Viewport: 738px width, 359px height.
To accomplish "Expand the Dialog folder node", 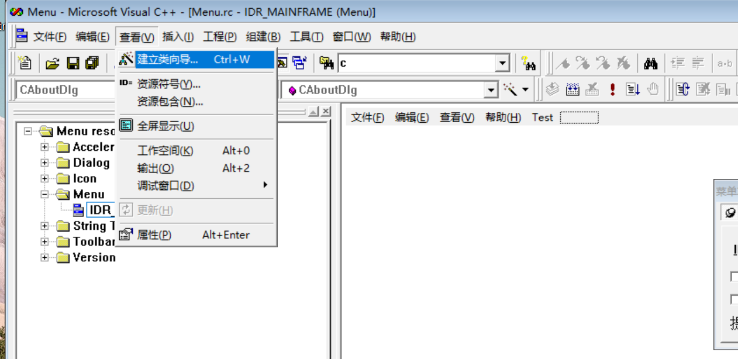I will (x=44, y=163).
